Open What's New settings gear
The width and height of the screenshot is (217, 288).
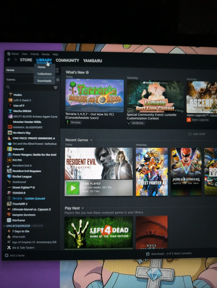tap(87, 72)
